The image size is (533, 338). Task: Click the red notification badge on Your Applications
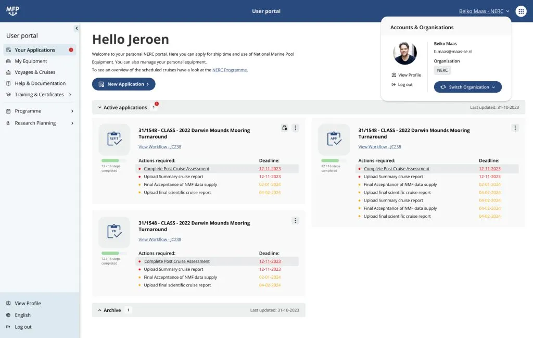coord(71,50)
